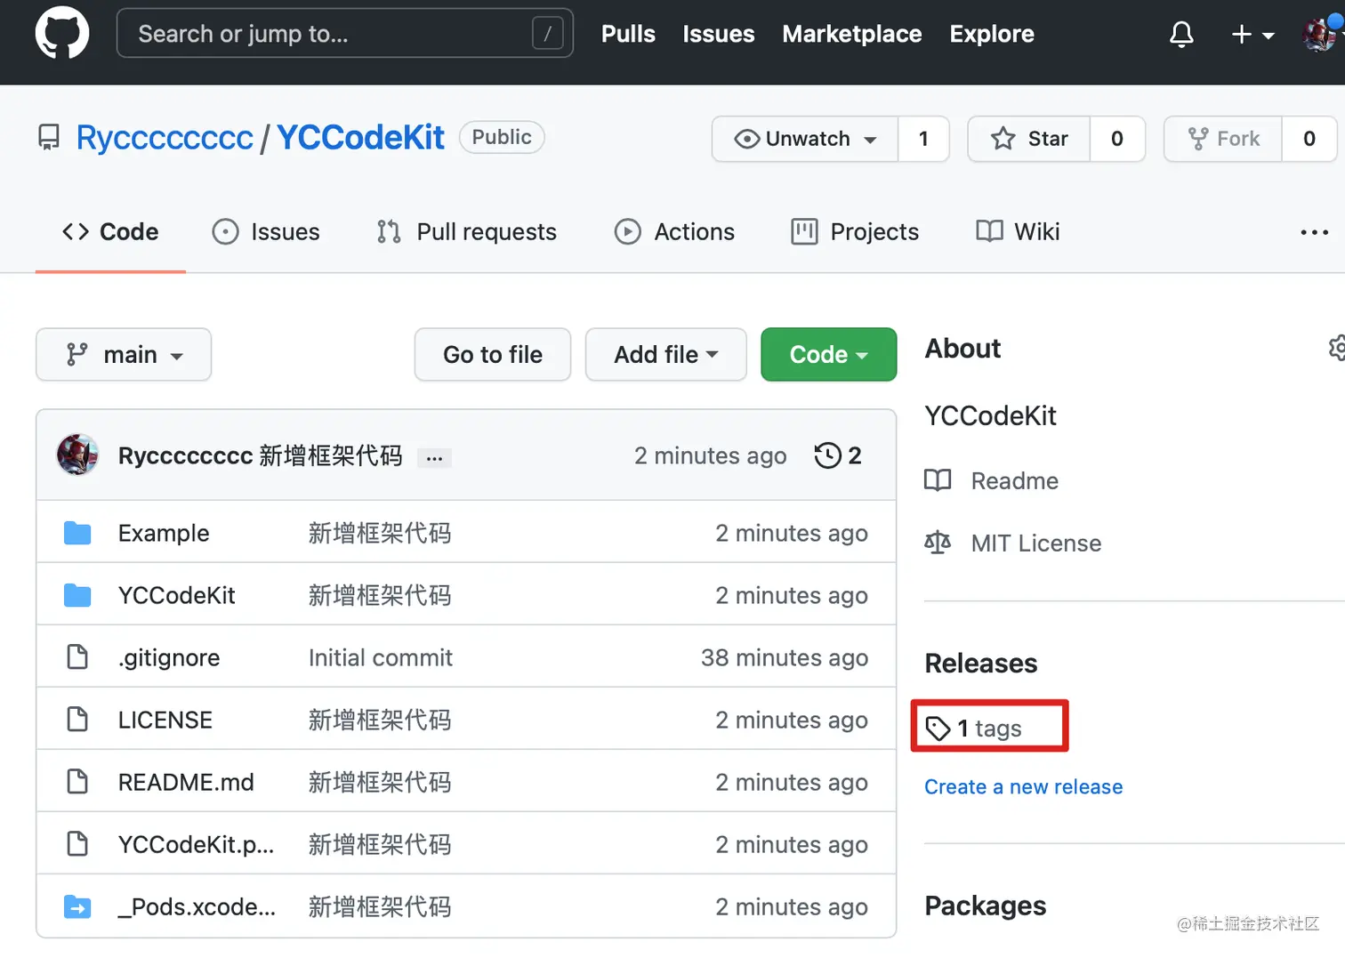1345x958 pixels.
Task: View stargazers count 0
Action: [x=1117, y=139]
